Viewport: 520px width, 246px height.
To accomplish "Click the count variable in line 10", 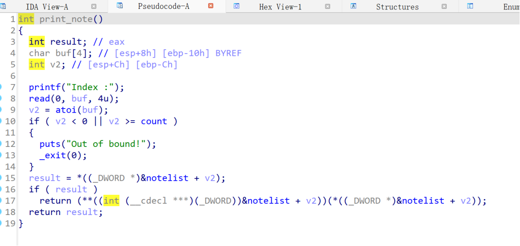I will pos(154,121).
